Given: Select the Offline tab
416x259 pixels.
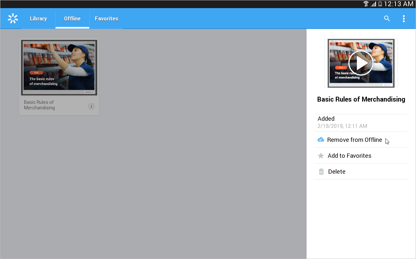Looking at the screenshot, I should 72,18.
